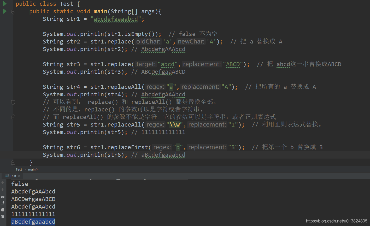Click "b" regex literal on str6 line
Viewport: 370px width, 226px height.
[178, 147]
